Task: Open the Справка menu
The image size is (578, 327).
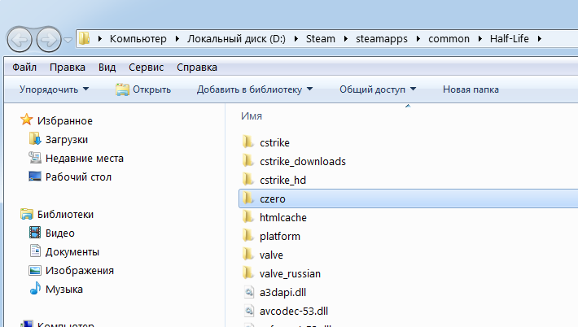Action: (x=197, y=68)
